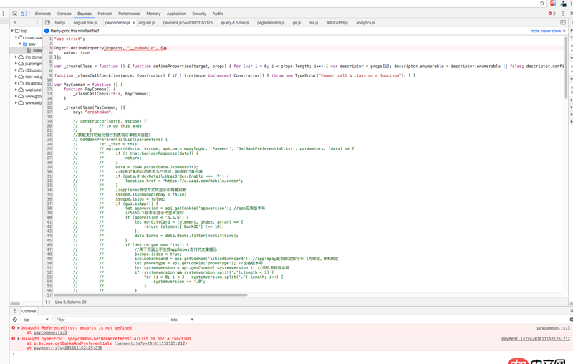Viewport: 573px width, 364px height.
Task: Open payment.js?v=201611152125:212 link at right
Action: click(536, 339)
